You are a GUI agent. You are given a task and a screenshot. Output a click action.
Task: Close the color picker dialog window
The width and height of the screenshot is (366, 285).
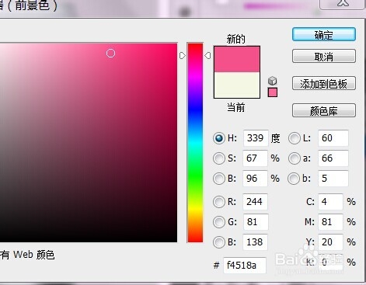(x=343, y=4)
